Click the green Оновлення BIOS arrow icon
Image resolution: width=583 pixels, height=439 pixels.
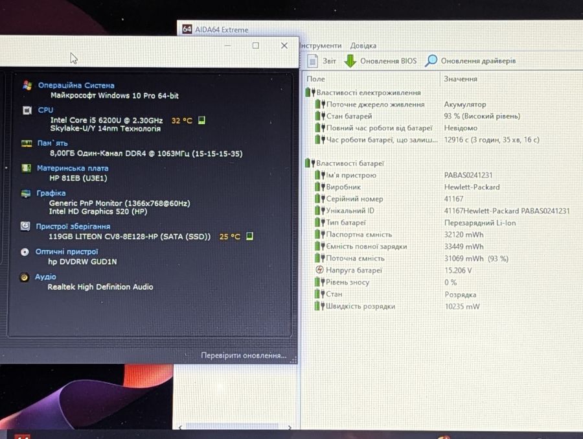coord(350,61)
